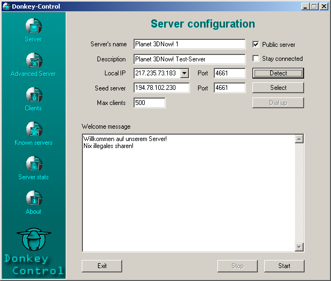Click the welcome message scrollbar track
The height and width of the screenshot is (281, 331).
(299, 193)
